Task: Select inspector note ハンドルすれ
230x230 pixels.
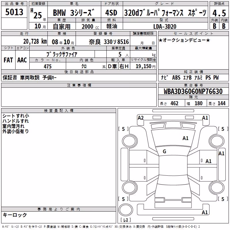Action: 16,121
